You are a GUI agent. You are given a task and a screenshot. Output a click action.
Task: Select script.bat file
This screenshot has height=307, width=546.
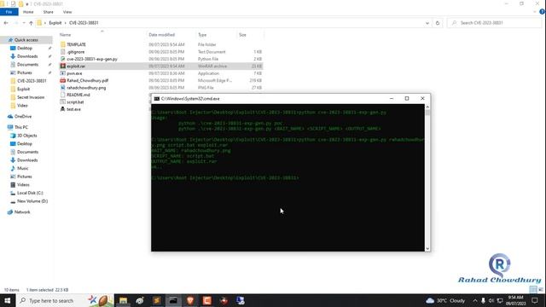75,102
